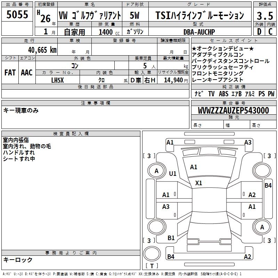Click 事務局よりご案内 header
This screenshot has width=278, height=278.
[x=71, y=253]
